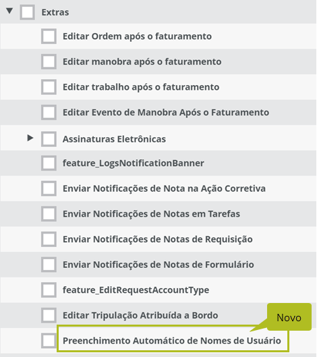Collapse the Extras tree section
This screenshot has width=317, height=357.
9,11
